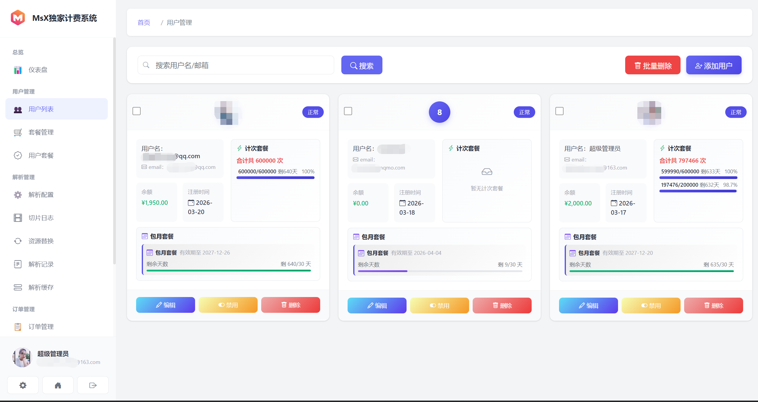Open 解析配置 gear menu item
The width and height of the screenshot is (758, 402).
[x=41, y=195]
